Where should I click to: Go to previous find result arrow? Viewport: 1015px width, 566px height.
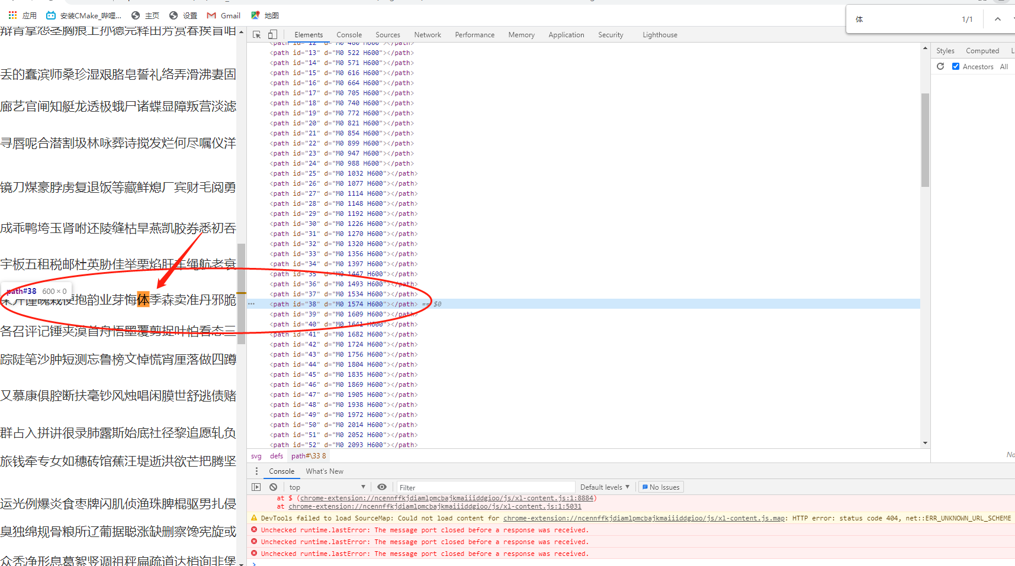pyautogui.click(x=998, y=20)
